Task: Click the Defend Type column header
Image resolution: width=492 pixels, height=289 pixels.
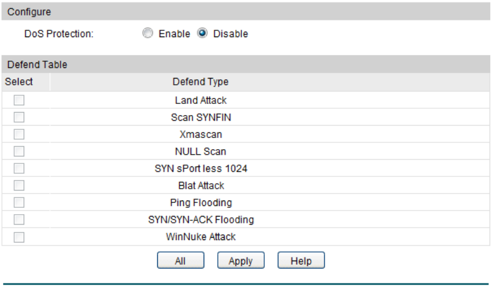Action: (201, 82)
